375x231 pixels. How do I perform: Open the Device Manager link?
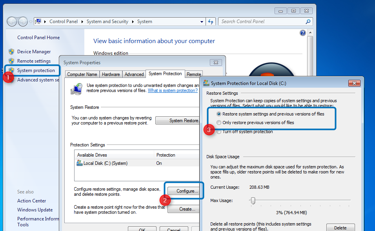coord(34,52)
